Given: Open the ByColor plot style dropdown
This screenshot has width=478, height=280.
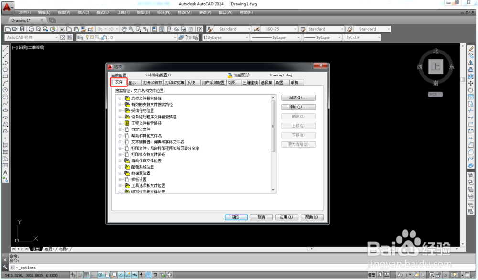Looking at the screenshot, I should [x=379, y=37].
